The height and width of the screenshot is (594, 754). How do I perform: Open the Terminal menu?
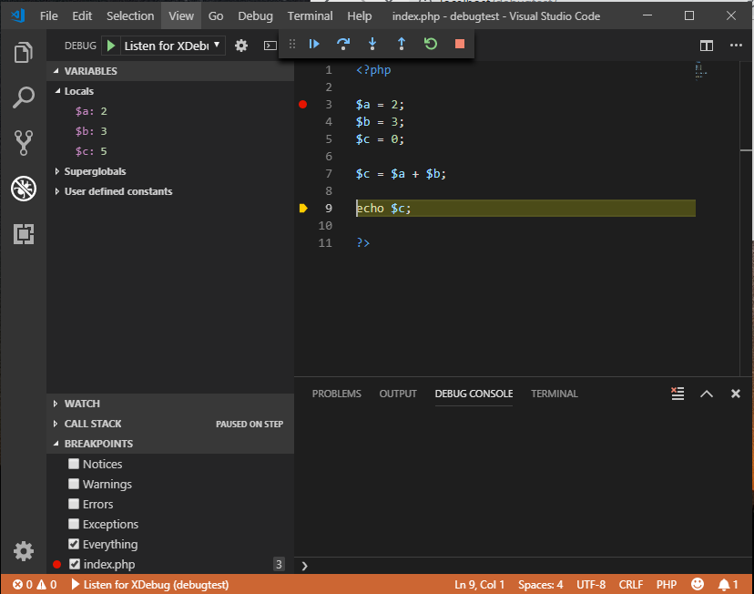(311, 15)
